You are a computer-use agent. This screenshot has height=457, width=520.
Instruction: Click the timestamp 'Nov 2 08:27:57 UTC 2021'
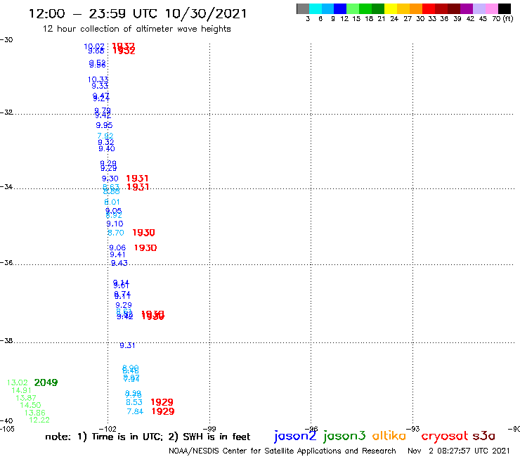[459, 451]
